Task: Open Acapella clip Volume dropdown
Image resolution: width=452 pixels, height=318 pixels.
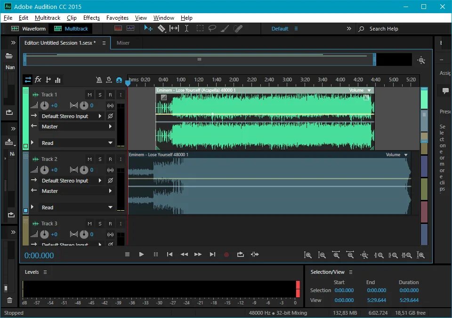Action: pos(369,90)
